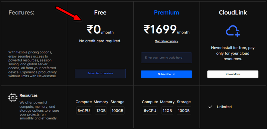The height and width of the screenshot is (129, 267).
Task: Open the "Our refund policy" link
Action: 166,41
